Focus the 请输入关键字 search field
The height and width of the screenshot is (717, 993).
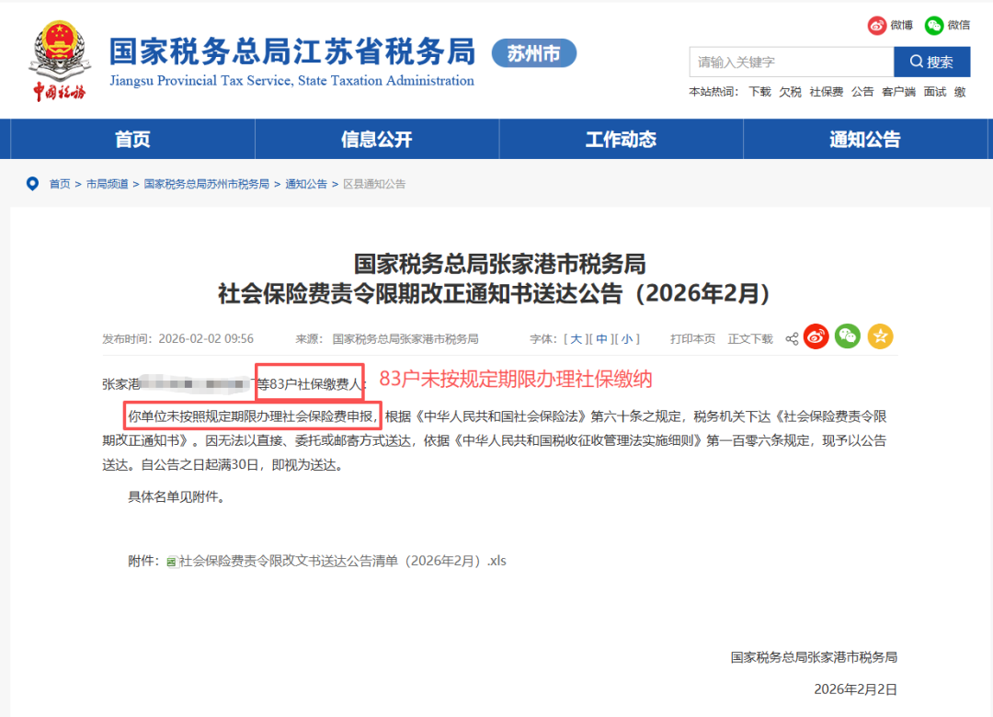[x=792, y=63]
